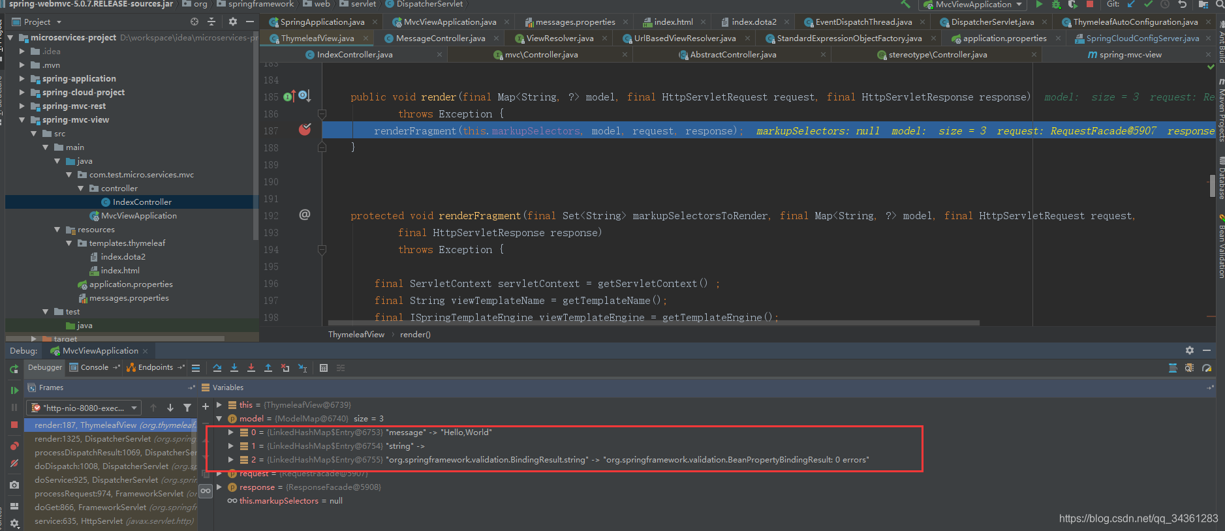The width and height of the screenshot is (1225, 531).
Task: Click the red Force Step Into icon
Action: coord(251,368)
